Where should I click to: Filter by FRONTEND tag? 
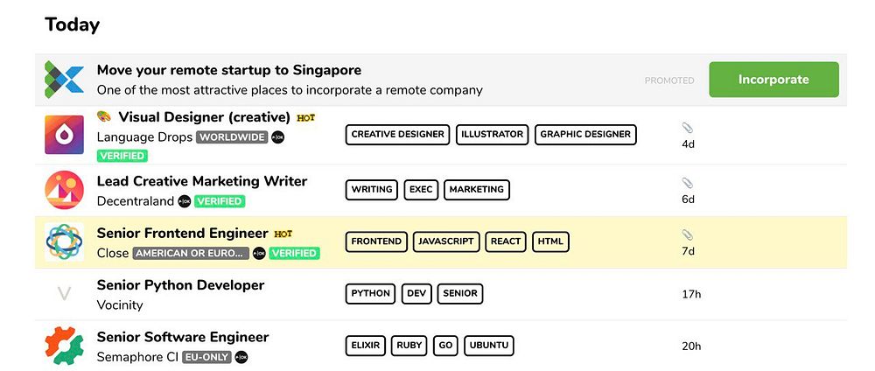click(x=376, y=241)
